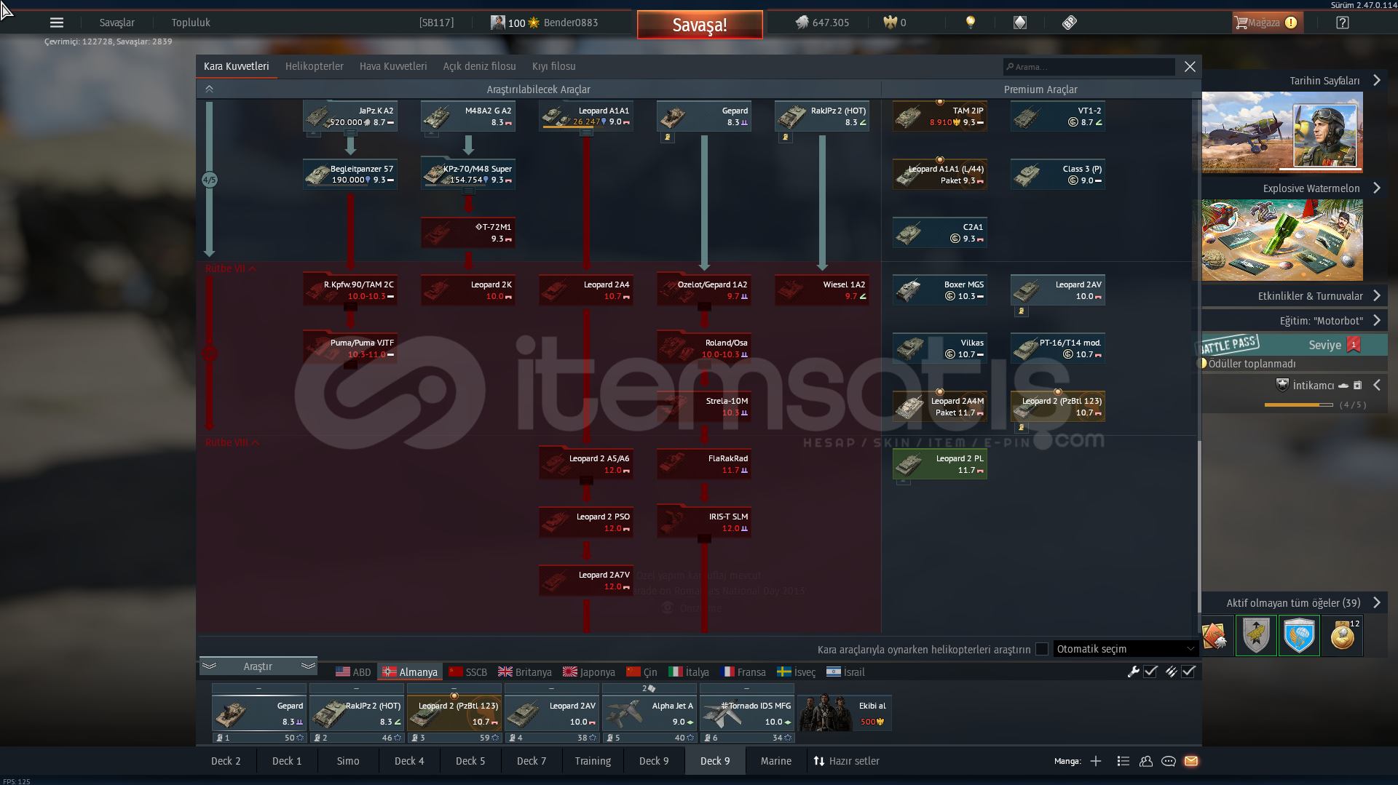Select the Vilkas premium vehicle

(x=940, y=348)
